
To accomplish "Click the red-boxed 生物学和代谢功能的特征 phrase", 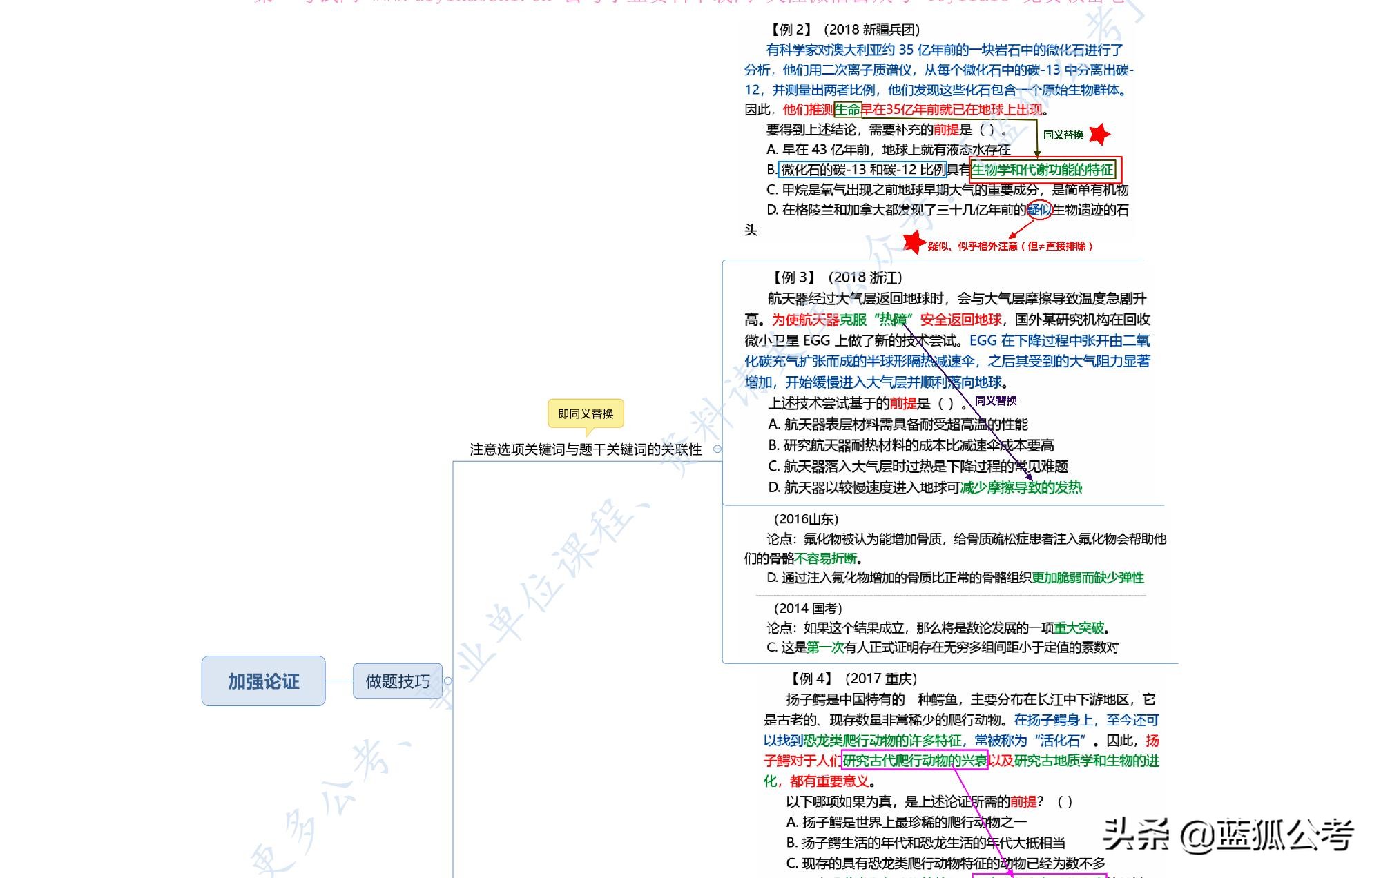I will pyautogui.click(x=1043, y=170).
